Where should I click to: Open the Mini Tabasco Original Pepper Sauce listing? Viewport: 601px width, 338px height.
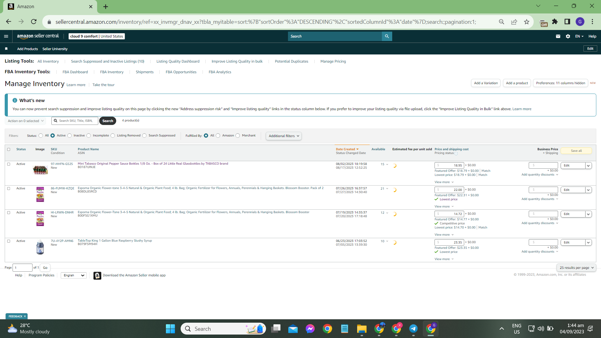tap(153, 164)
